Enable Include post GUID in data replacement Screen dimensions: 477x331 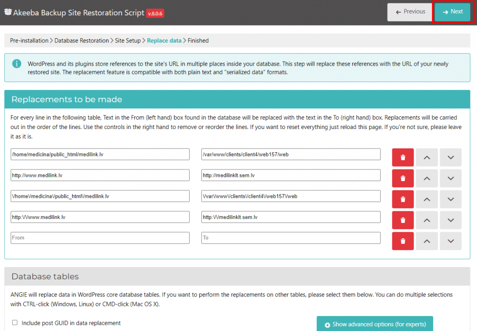click(15, 323)
